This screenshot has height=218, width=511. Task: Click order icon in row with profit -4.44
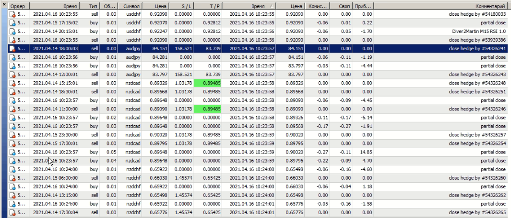tap(12, 66)
